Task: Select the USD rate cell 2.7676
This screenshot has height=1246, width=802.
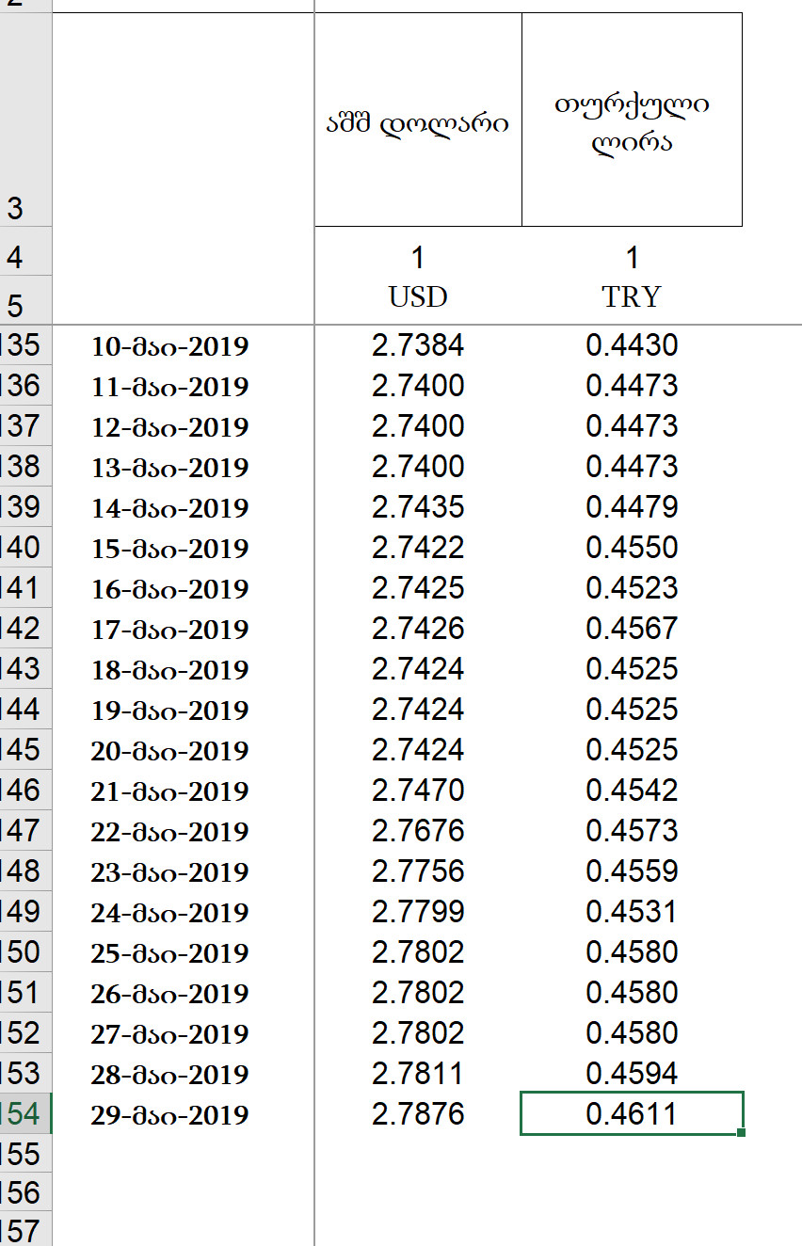Action: (418, 831)
